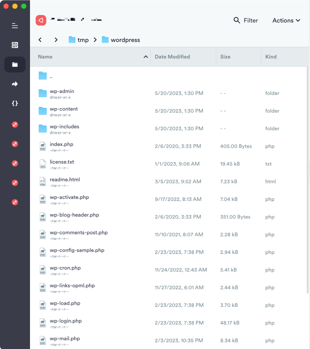The height and width of the screenshot is (349, 310).
Task: Click wp-links-opml.php file icon
Action: coord(43,288)
